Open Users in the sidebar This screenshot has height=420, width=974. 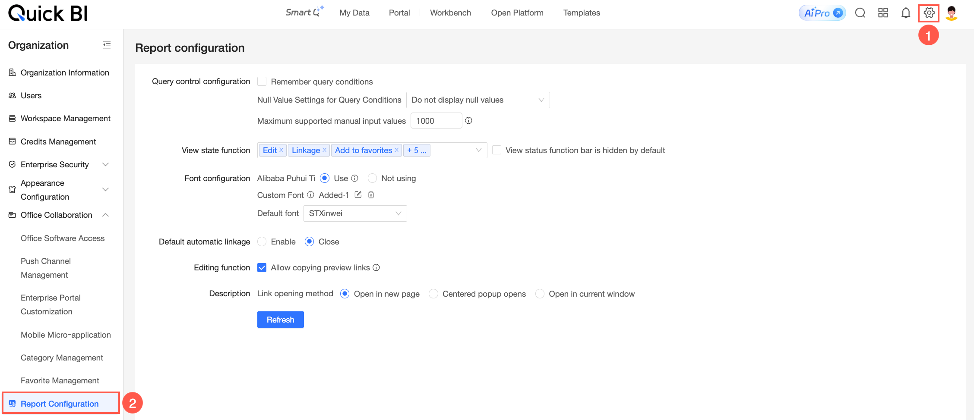[x=31, y=95]
